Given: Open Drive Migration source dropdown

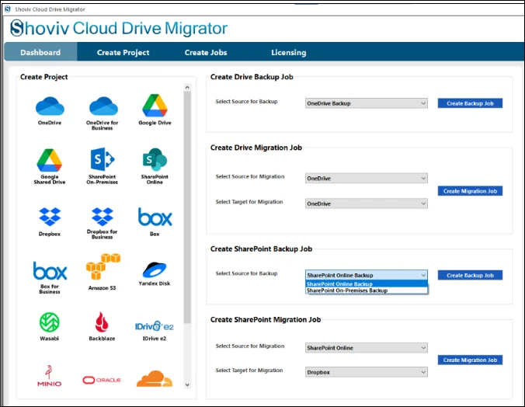Looking at the screenshot, I should pyautogui.click(x=367, y=178).
